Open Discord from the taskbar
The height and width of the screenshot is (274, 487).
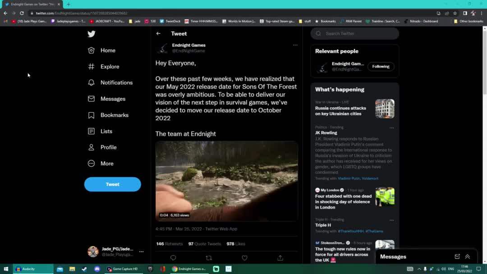point(97,269)
